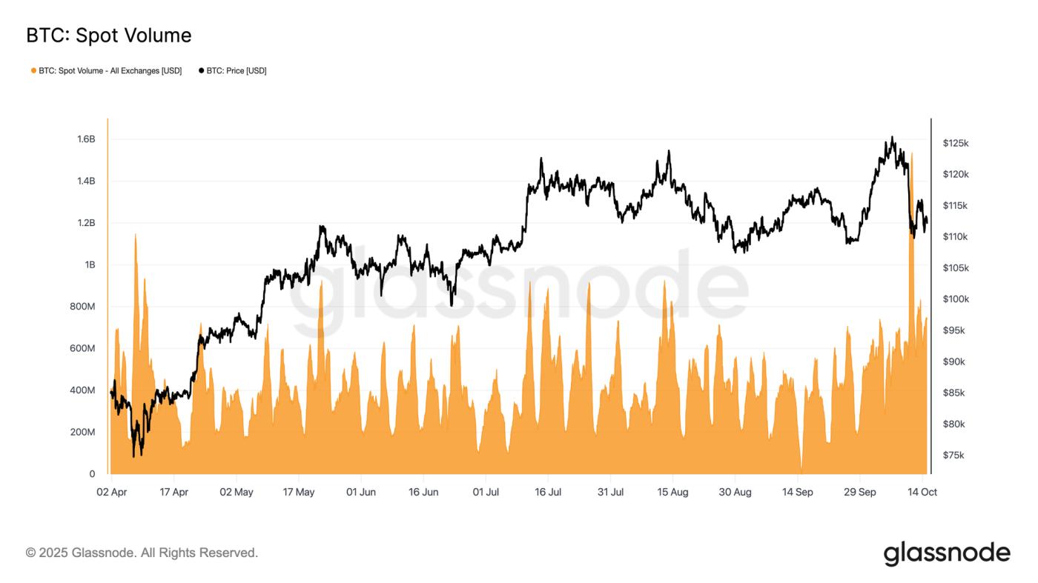Click the '$75k' price axis label
The image size is (1038, 583).
tap(953, 456)
